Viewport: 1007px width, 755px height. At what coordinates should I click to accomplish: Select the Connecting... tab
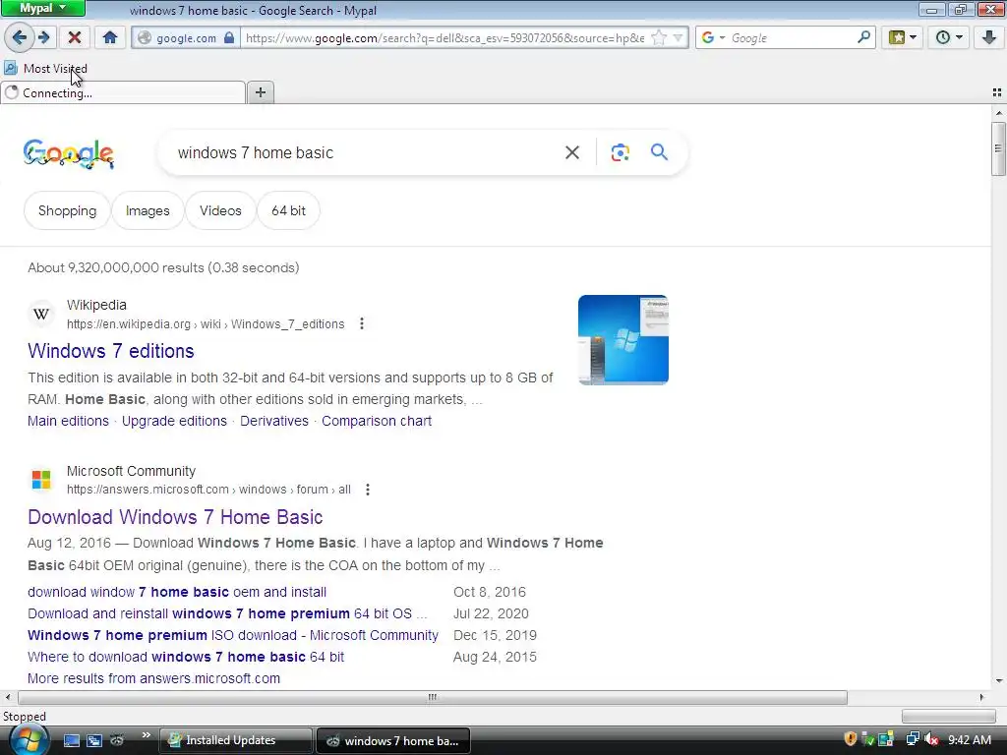123,92
